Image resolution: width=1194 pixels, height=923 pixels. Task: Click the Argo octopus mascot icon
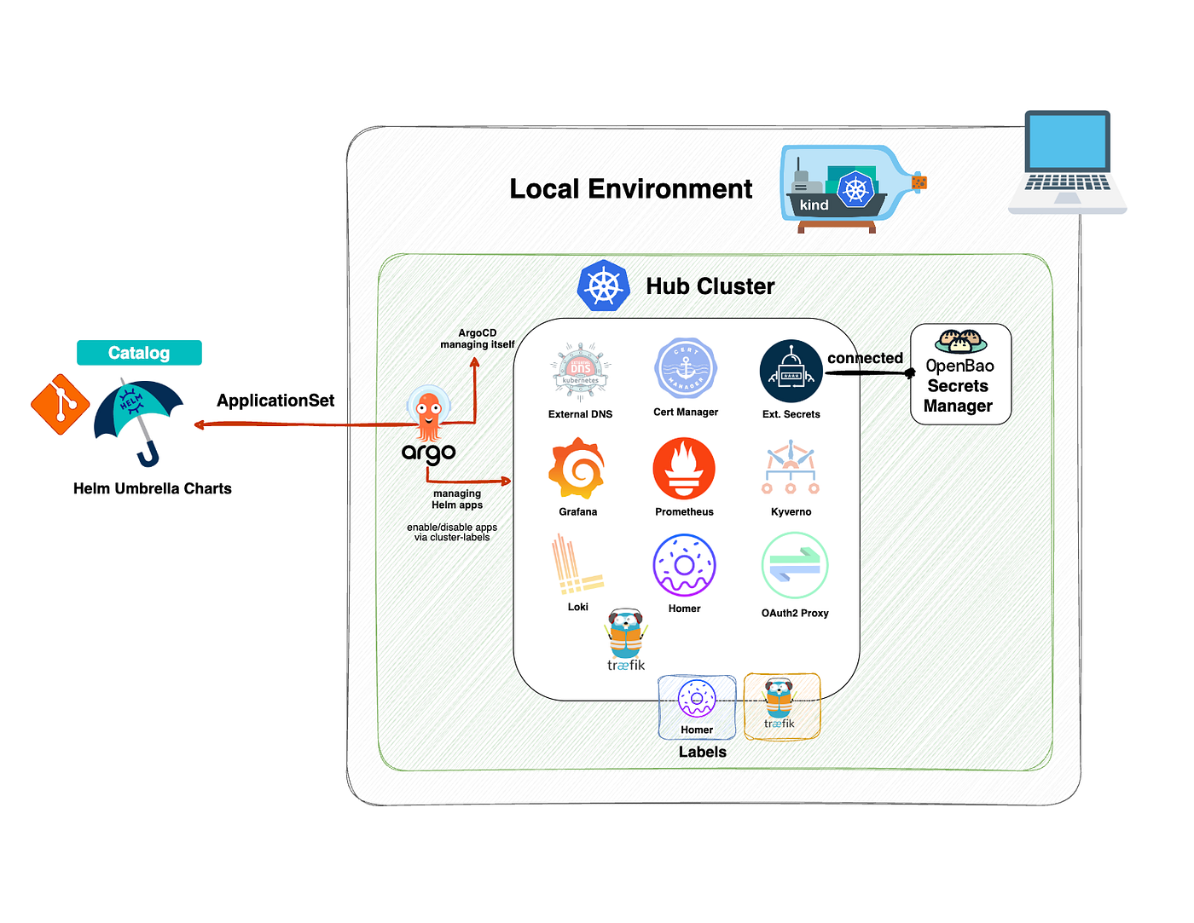click(x=429, y=412)
